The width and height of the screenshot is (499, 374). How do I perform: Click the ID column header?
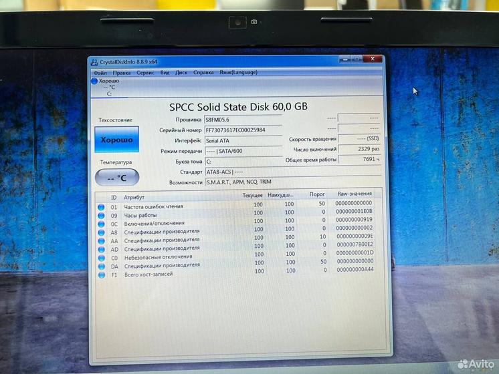[x=114, y=198]
